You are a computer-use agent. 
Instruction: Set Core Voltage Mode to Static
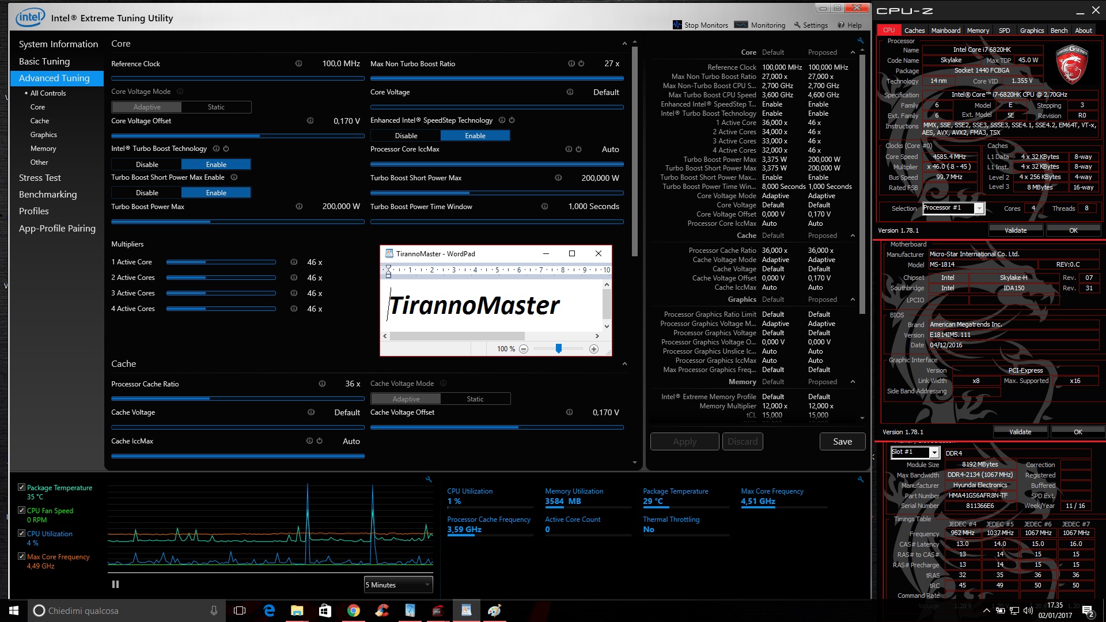[x=216, y=107]
